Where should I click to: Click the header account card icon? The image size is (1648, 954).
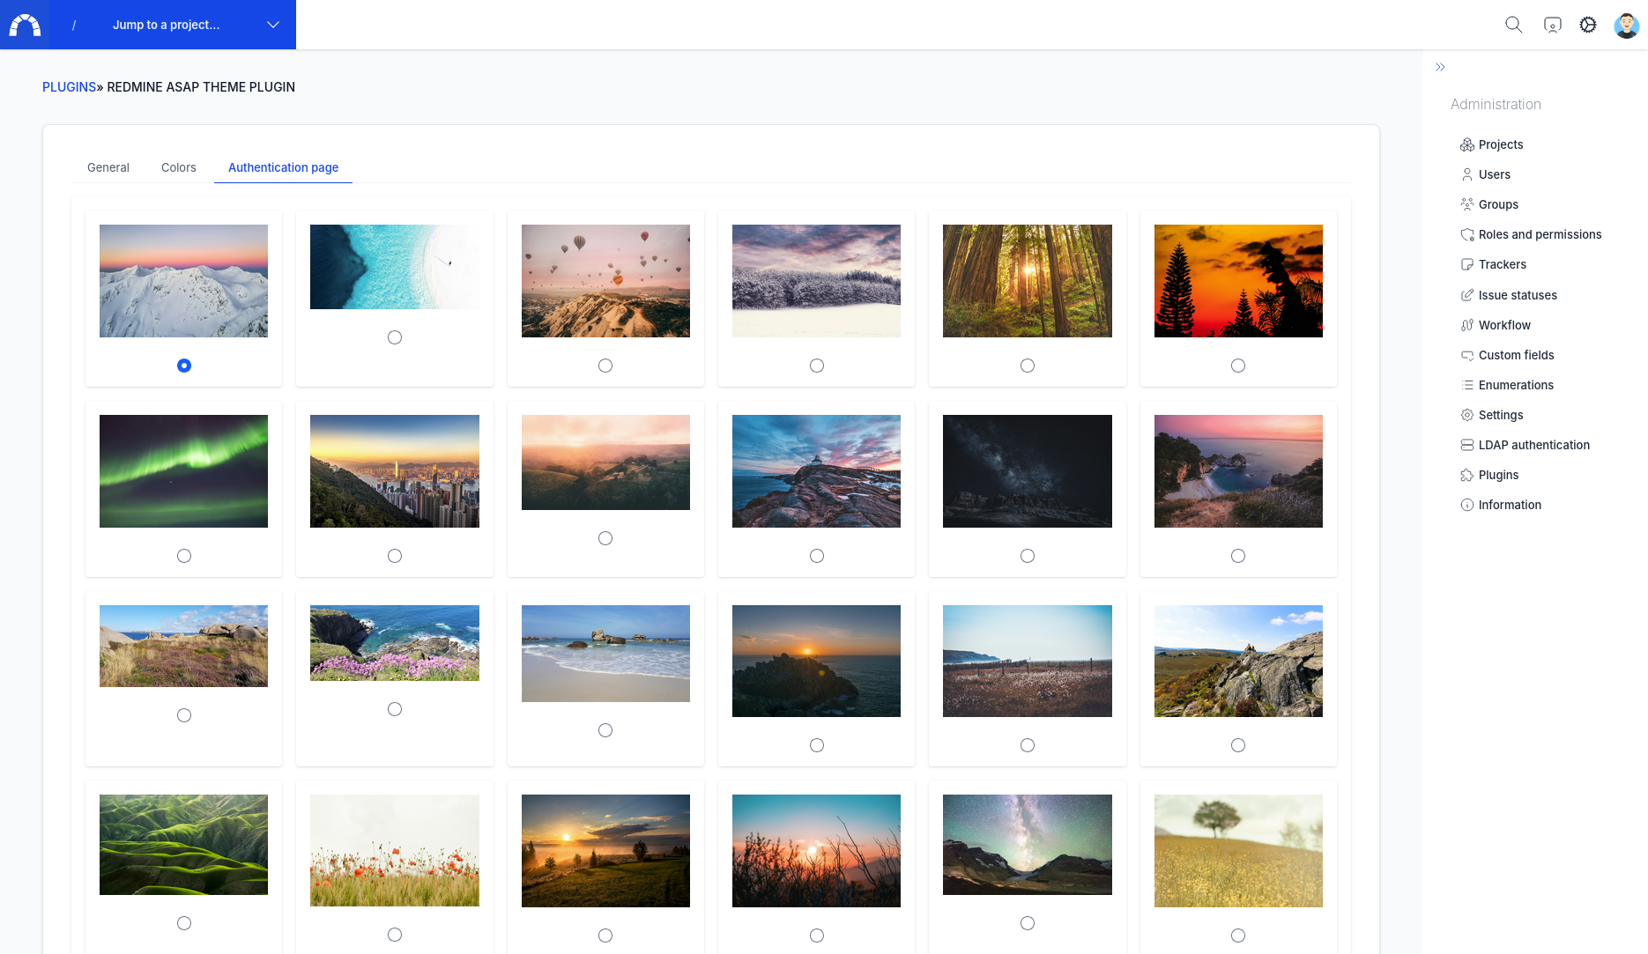tap(1552, 25)
